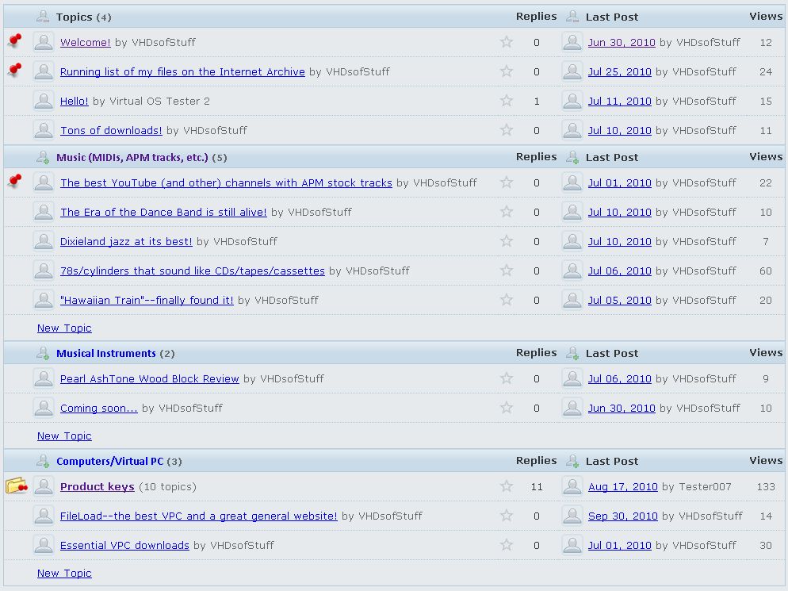Click pushpin beside Internet Archive files topic
Screen dimensions: 788x591
14,71
